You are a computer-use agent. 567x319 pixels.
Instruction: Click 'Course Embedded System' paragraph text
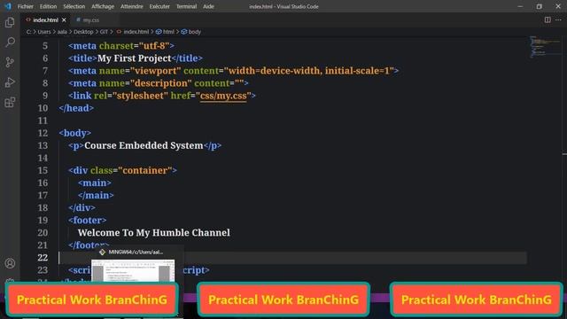[144, 145]
